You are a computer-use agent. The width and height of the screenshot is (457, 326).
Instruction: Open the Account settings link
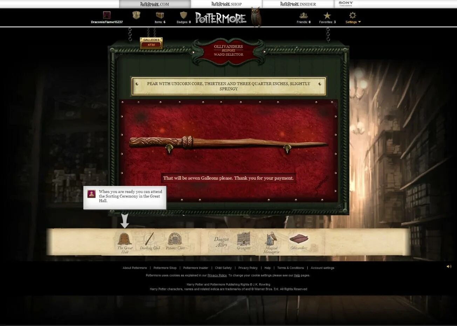pyautogui.click(x=322, y=268)
